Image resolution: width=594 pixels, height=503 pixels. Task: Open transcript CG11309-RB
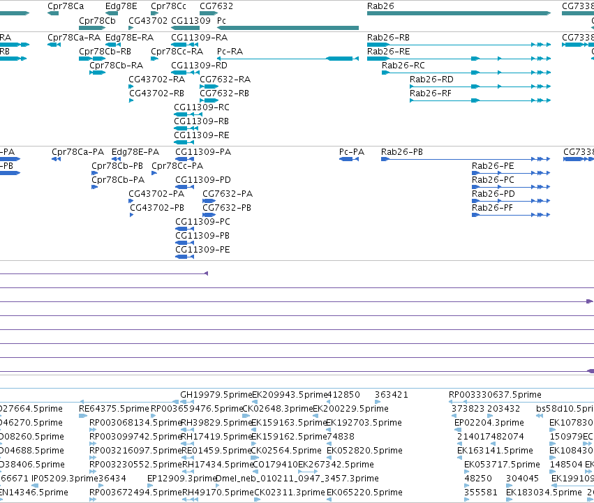pyautogui.click(x=201, y=121)
